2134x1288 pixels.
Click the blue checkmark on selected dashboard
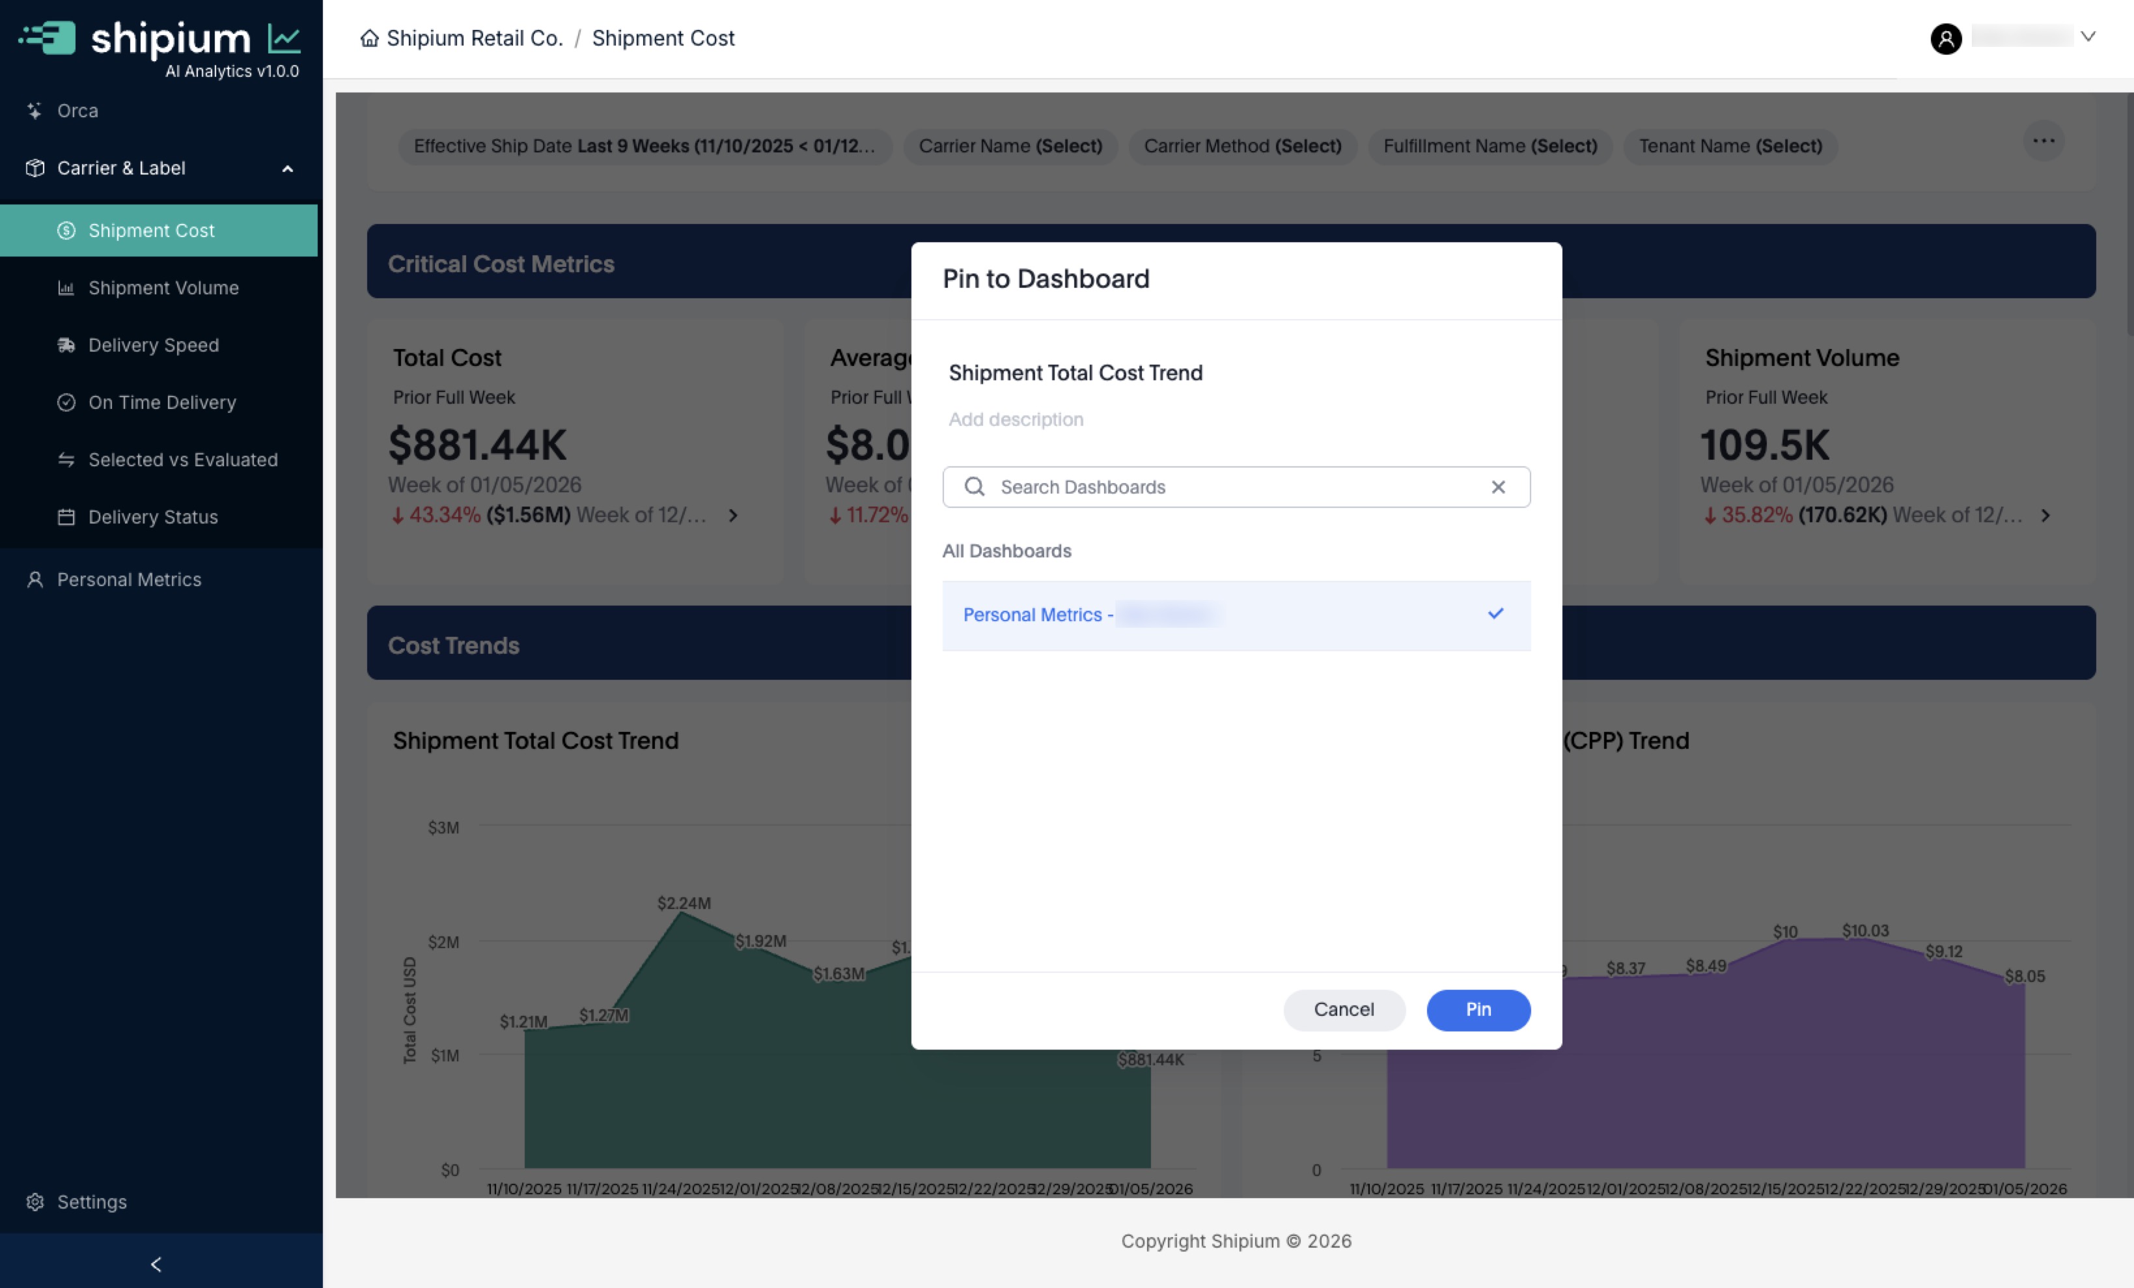click(x=1495, y=613)
